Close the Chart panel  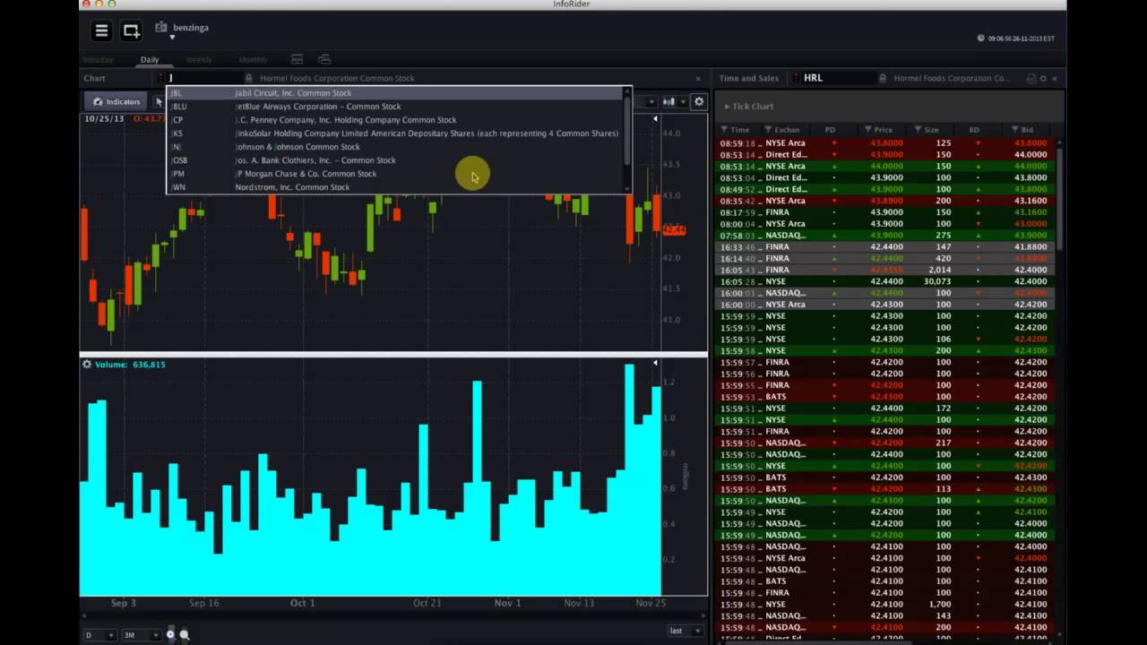[698, 78]
